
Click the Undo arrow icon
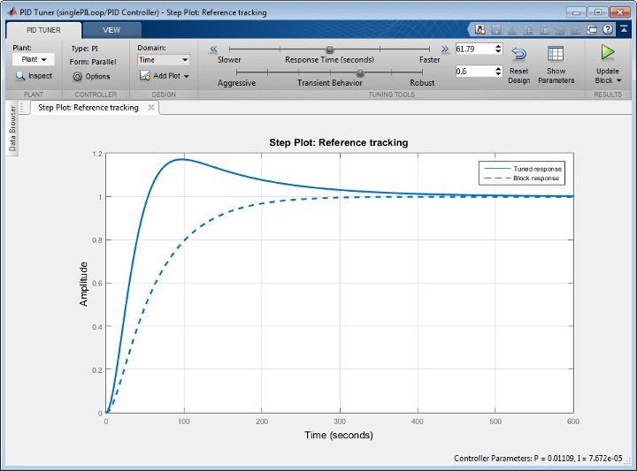pos(560,29)
